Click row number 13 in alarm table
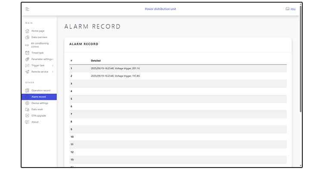This screenshot has width=323, height=171. pos(72,160)
